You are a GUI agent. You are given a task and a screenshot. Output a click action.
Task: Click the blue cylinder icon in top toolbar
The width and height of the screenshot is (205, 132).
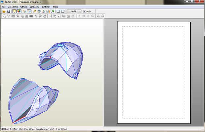coord(39,12)
